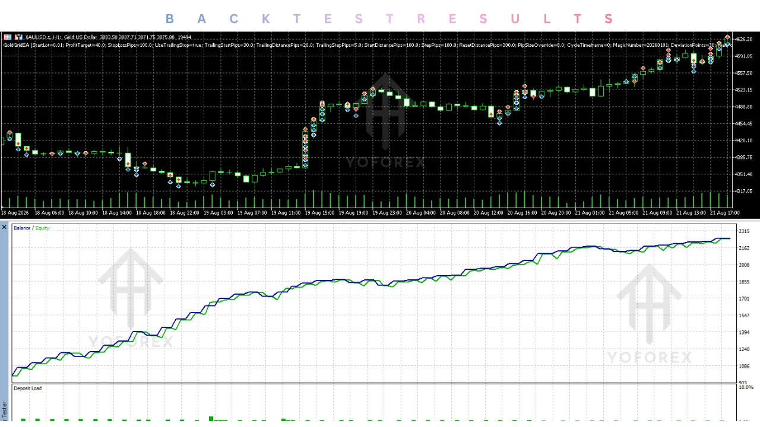This screenshot has height=427, width=760.
Task: Click the 2008 balance axis value
Action: tap(743, 265)
